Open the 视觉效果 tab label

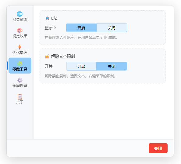20,36
